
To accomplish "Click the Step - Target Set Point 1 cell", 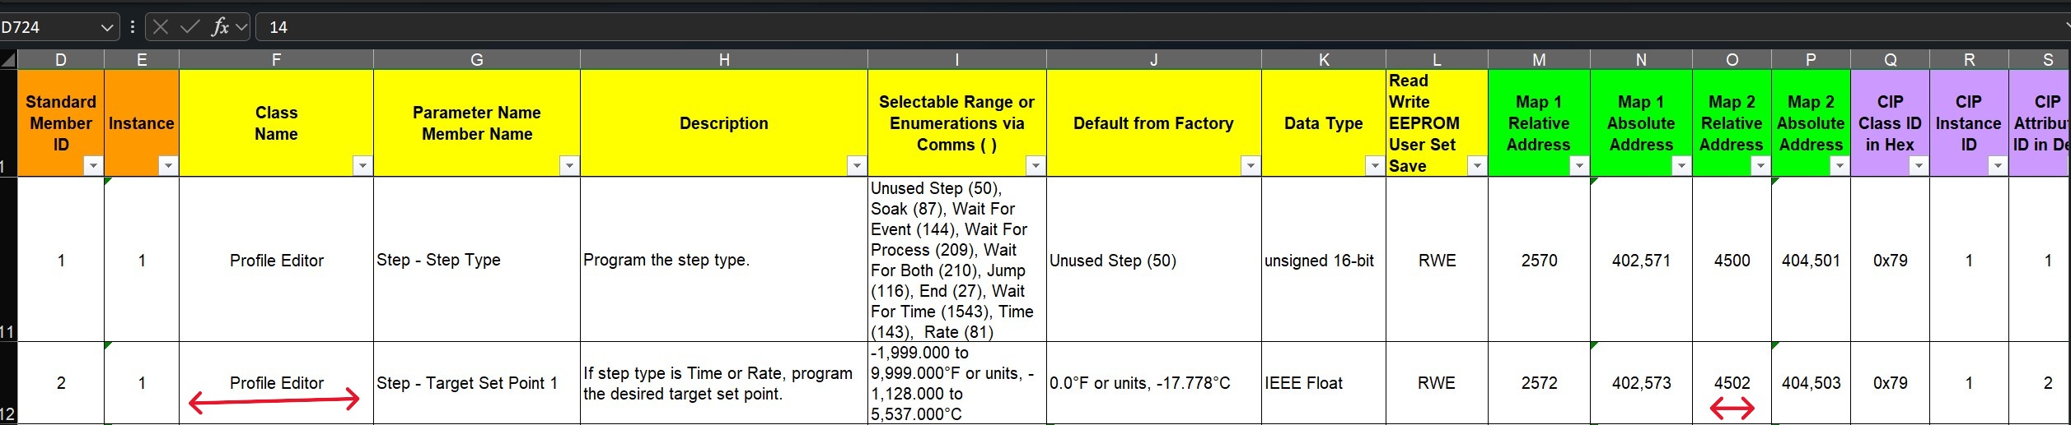I will point(477,383).
